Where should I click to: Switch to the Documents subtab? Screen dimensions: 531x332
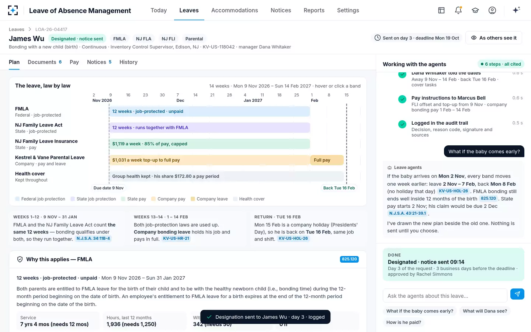(x=45, y=62)
